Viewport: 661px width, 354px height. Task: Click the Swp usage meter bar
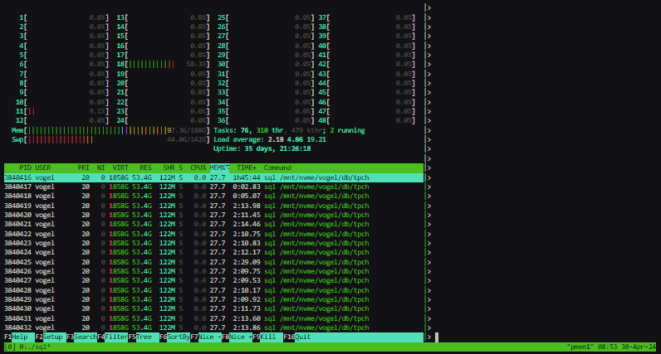tap(110, 140)
